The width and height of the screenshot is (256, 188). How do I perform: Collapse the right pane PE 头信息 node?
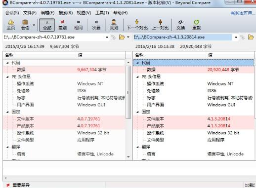tap(137, 76)
